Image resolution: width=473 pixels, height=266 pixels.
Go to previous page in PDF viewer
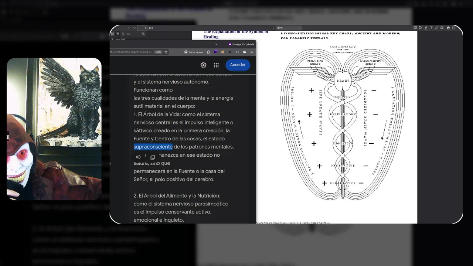129,28
